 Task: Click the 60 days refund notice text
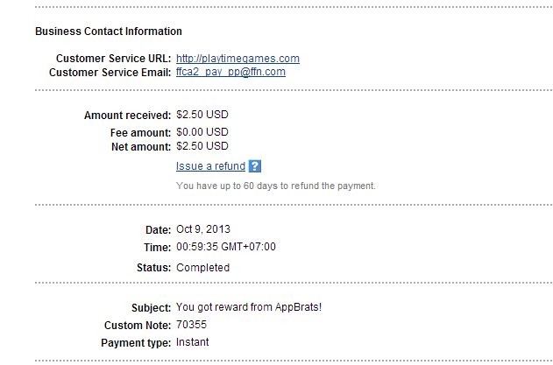tap(275, 186)
